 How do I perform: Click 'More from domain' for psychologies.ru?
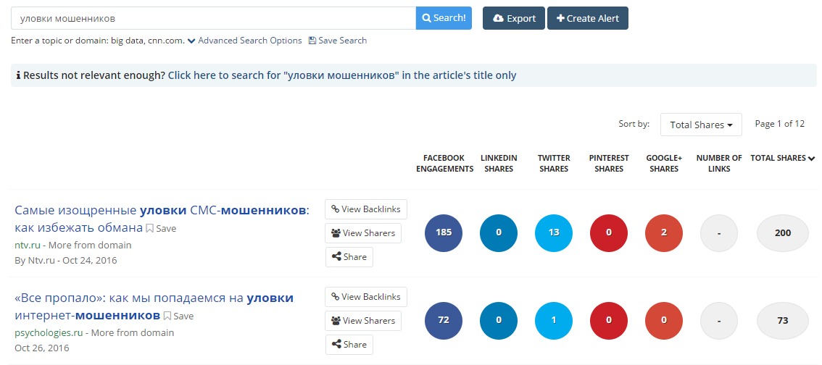tap(132, 333)
